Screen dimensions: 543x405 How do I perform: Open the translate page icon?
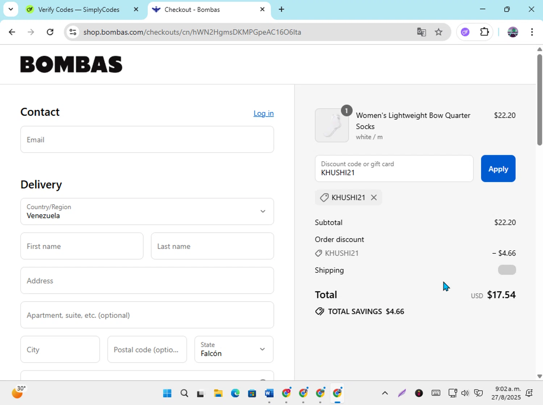(x=421, y=32)
